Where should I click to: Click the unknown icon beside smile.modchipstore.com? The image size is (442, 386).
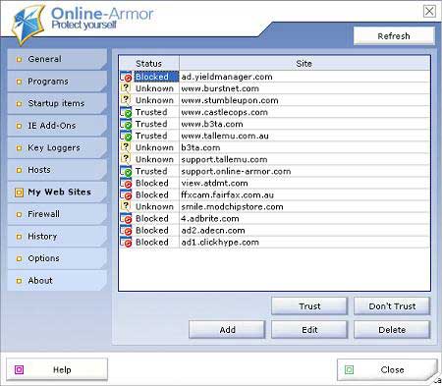[x=126, y=206]
